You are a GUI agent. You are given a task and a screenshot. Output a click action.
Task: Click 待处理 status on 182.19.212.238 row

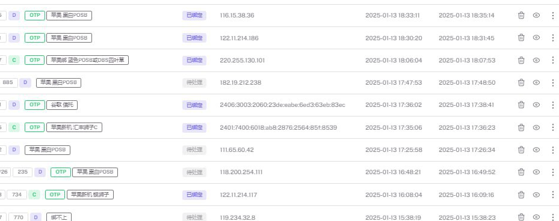pos(194,82)
